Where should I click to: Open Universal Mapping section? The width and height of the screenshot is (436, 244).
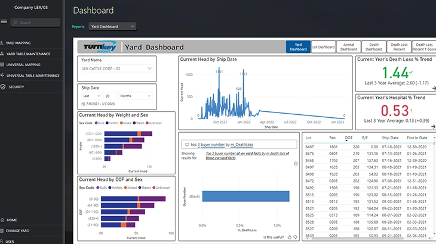coord(23,64)
